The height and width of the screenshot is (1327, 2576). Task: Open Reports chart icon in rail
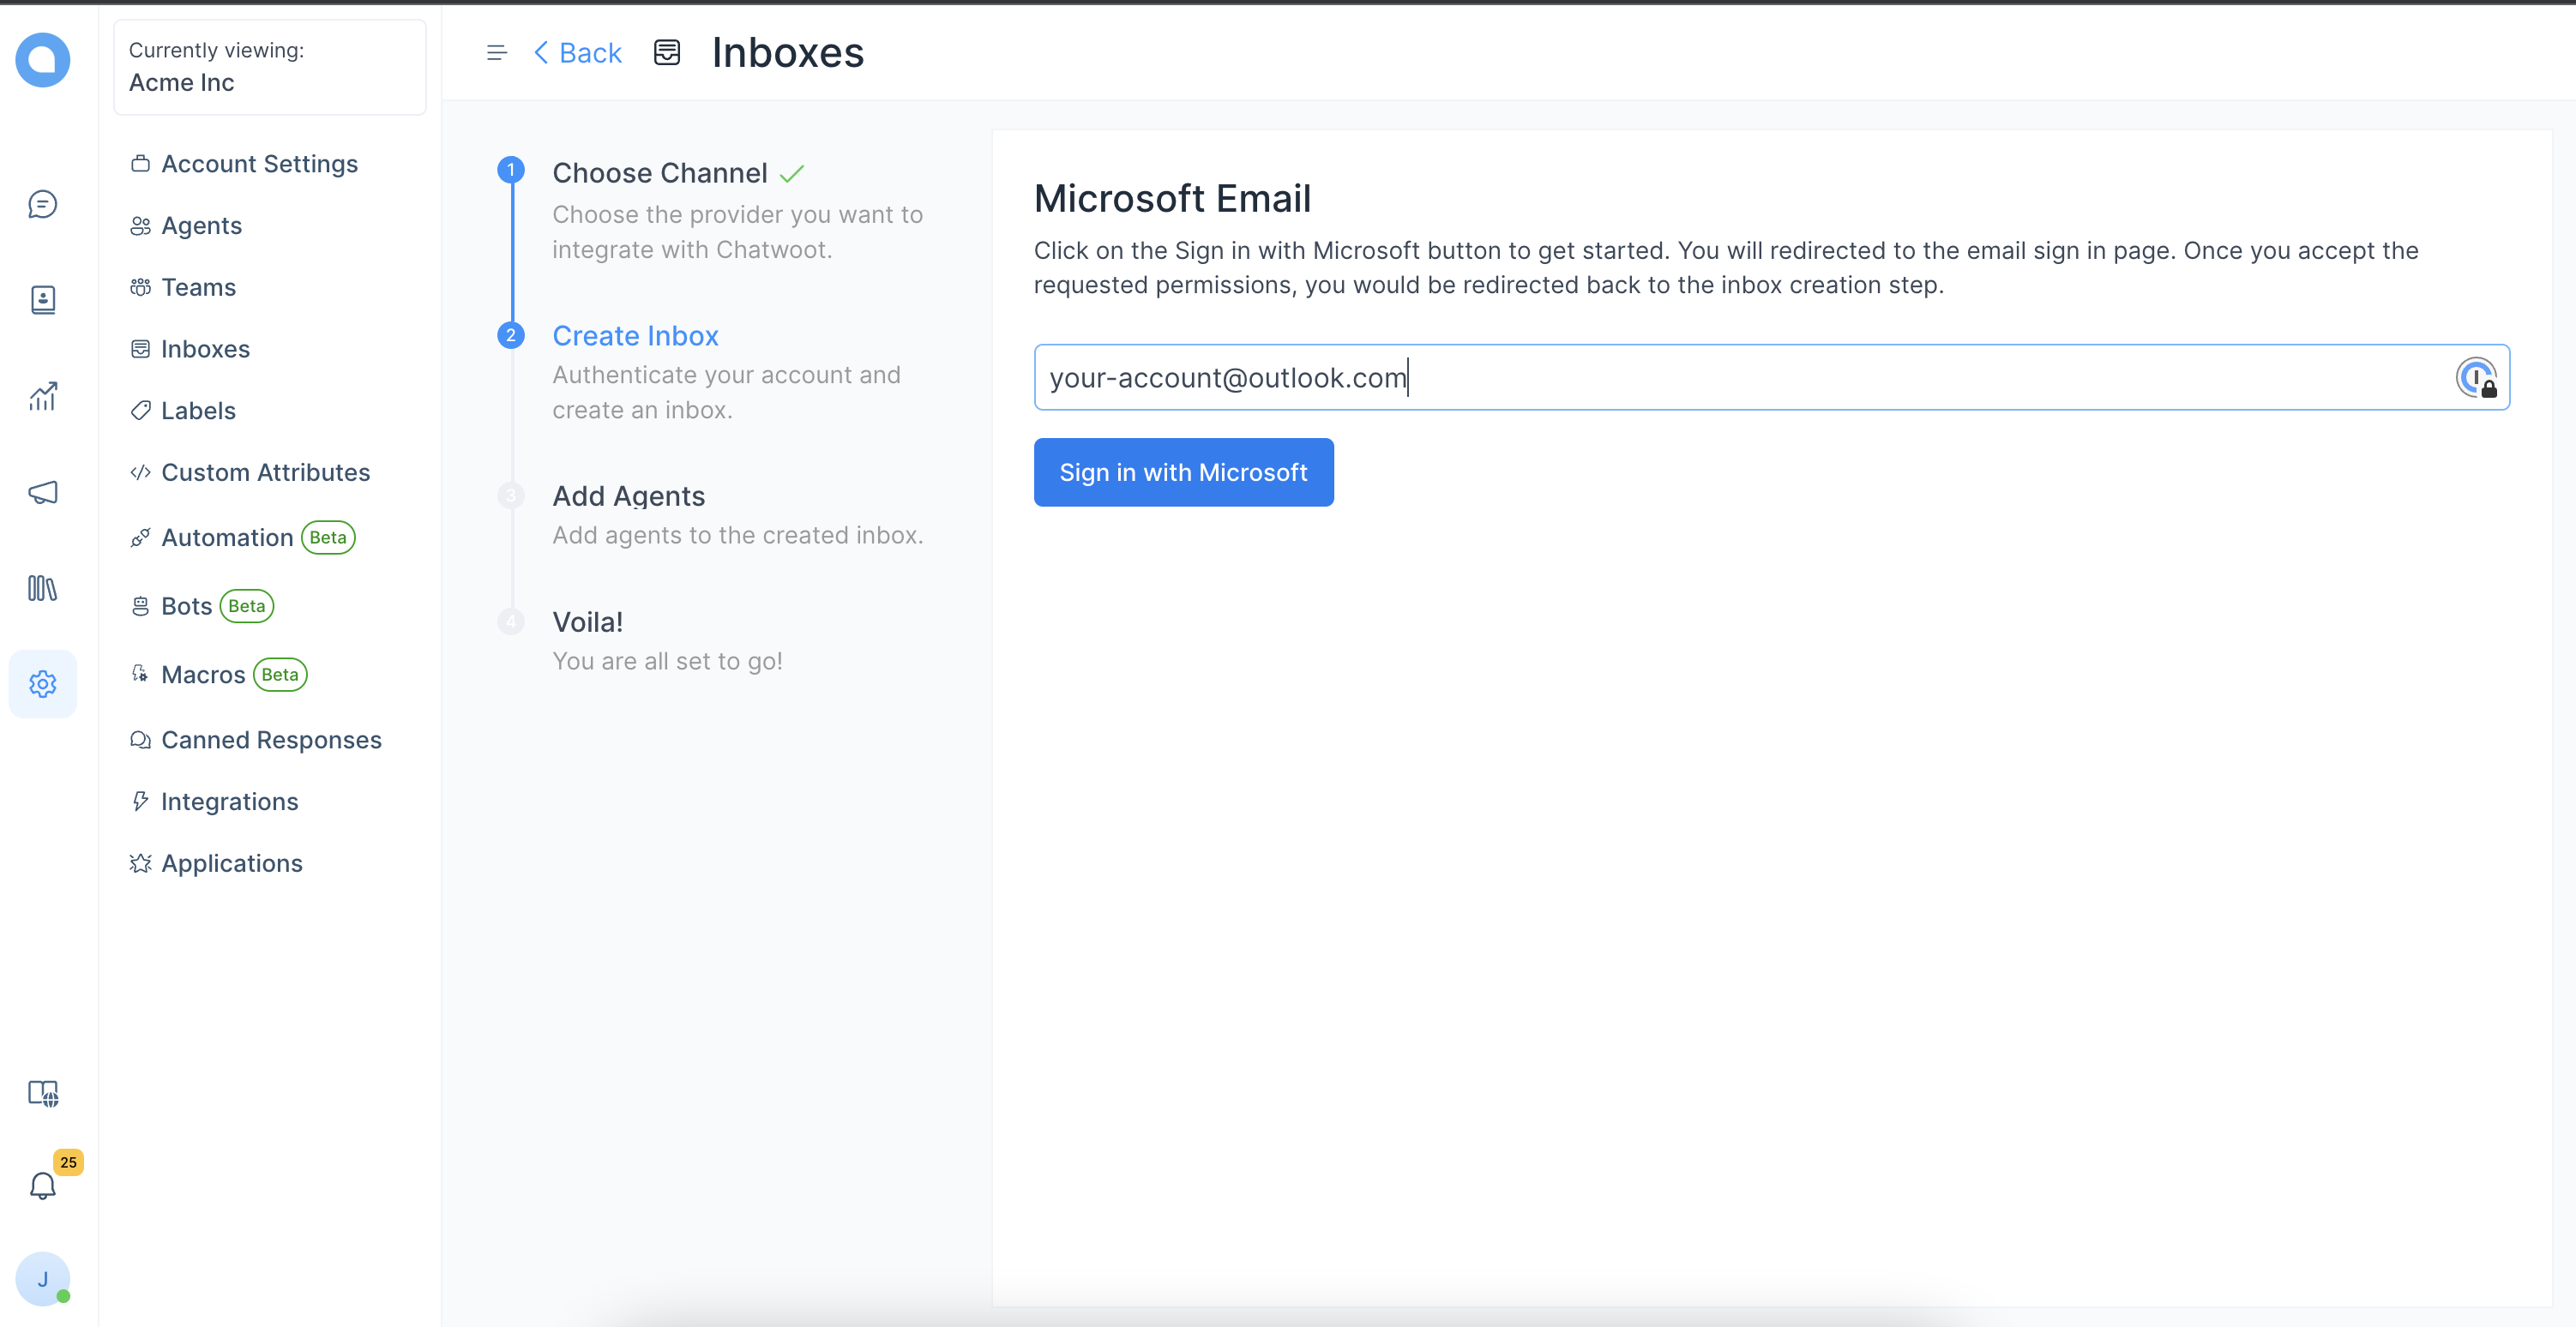pos(42,396)
